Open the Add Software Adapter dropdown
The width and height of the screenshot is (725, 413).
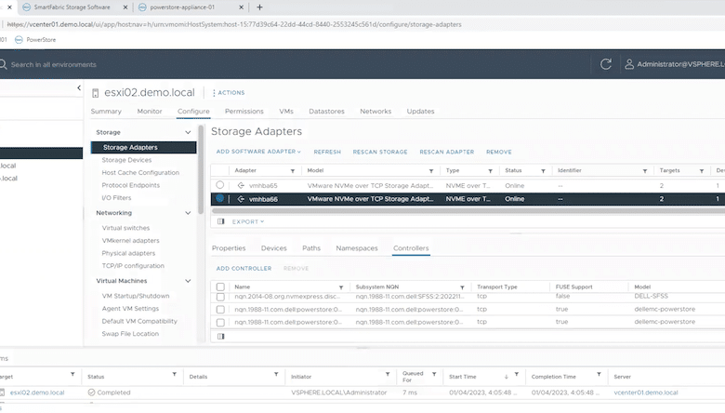point(258,152)
